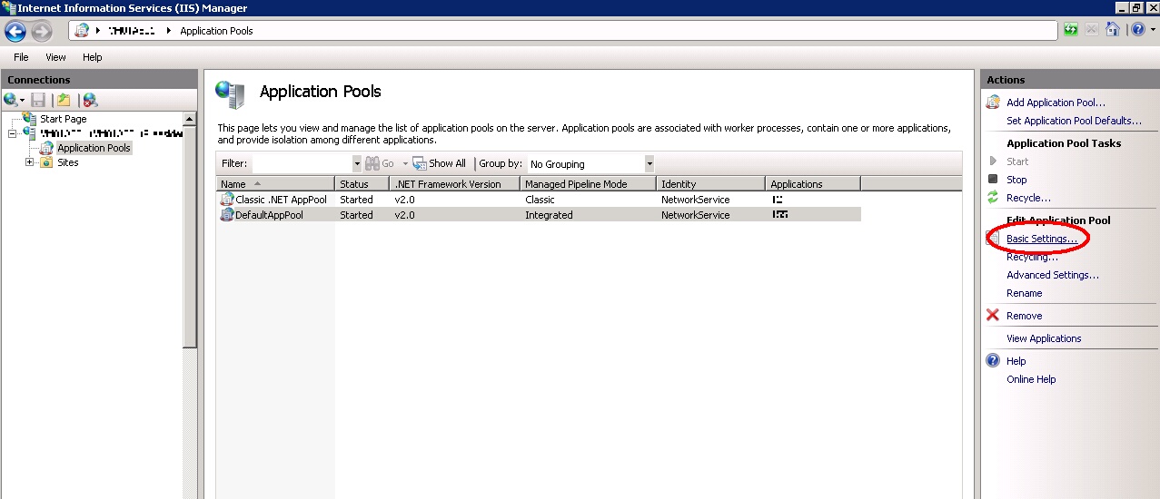1160x499 pixels.
Task: Click the Create New Connection globe icon
Action: coord(10,100)
